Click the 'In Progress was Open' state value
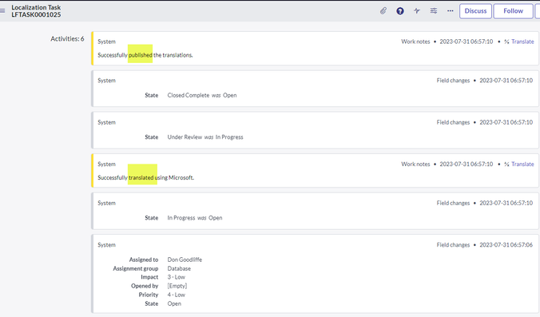 195,218
